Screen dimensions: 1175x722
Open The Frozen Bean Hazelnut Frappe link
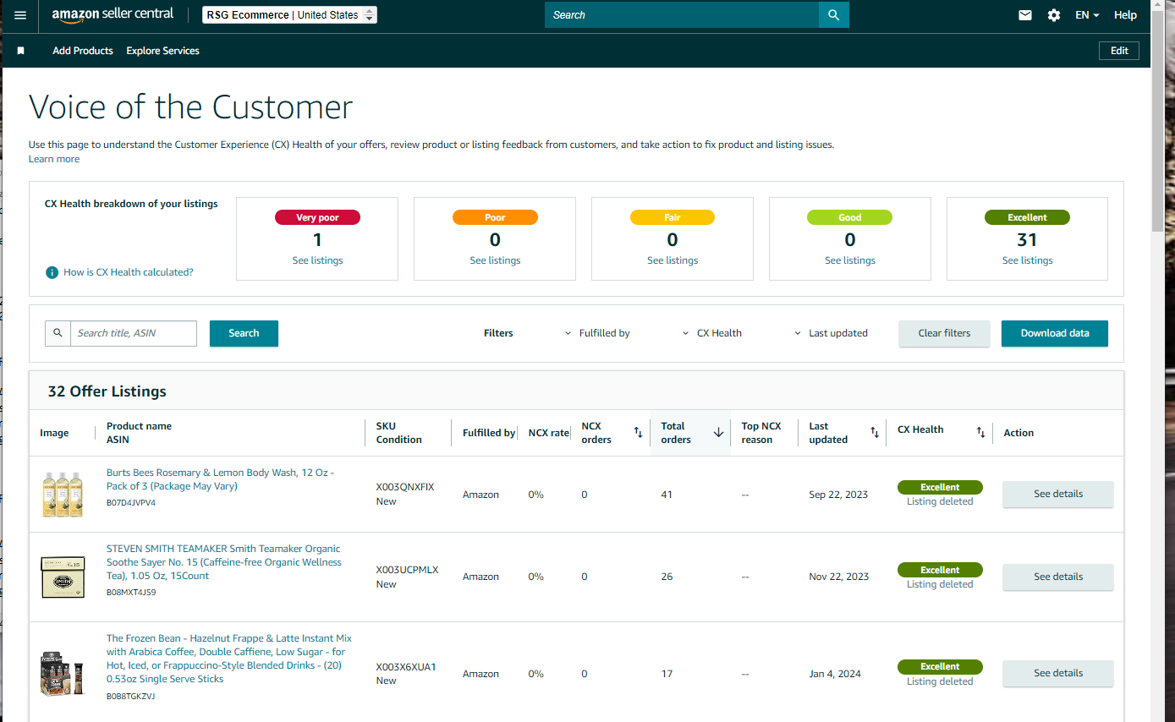(x=229, y=659)
